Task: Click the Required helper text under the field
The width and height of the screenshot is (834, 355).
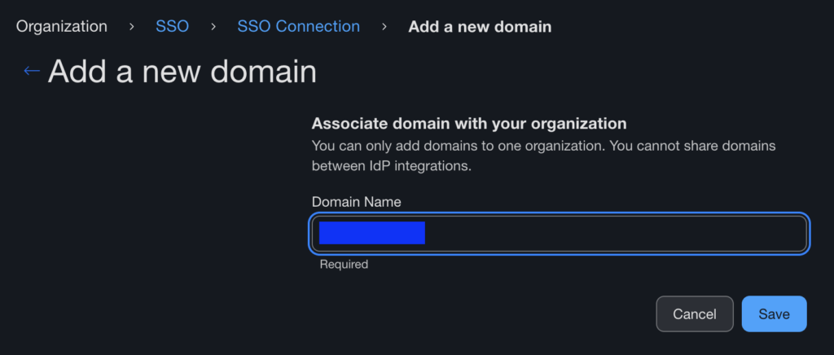Action: [x=344, y=265]
